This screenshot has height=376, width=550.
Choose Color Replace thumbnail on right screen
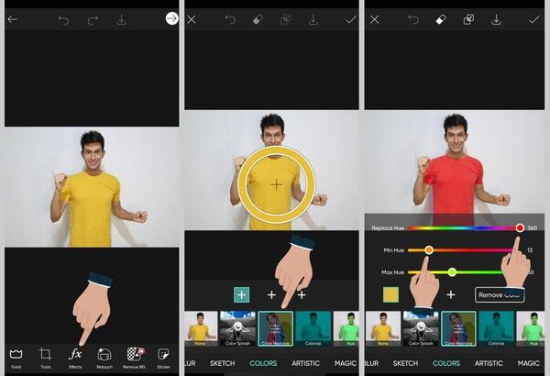coord(458,329)
